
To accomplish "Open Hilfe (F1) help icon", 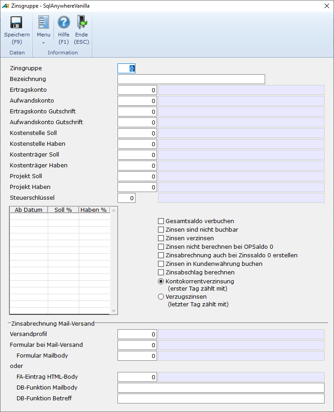I will point(63,22).
